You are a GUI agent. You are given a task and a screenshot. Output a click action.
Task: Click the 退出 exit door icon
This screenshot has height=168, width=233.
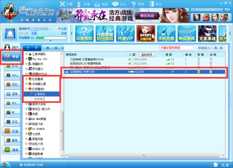point(151,4)
